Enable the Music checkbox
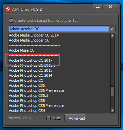This screenshot has width=123, height=130. point(48,118)
